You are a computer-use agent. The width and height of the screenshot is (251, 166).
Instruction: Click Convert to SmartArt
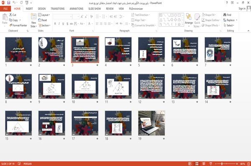point(143,25)
